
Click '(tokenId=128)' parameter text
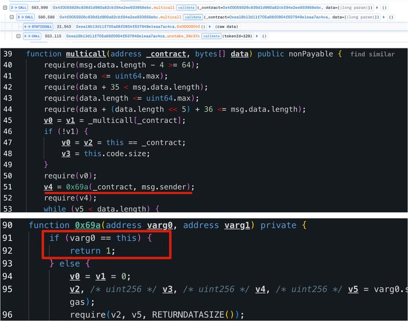pos(238,36)
